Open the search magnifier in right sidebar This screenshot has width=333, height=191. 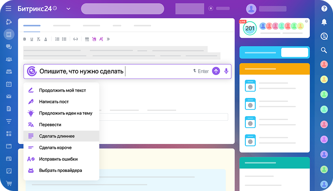(x=323, y=50)
